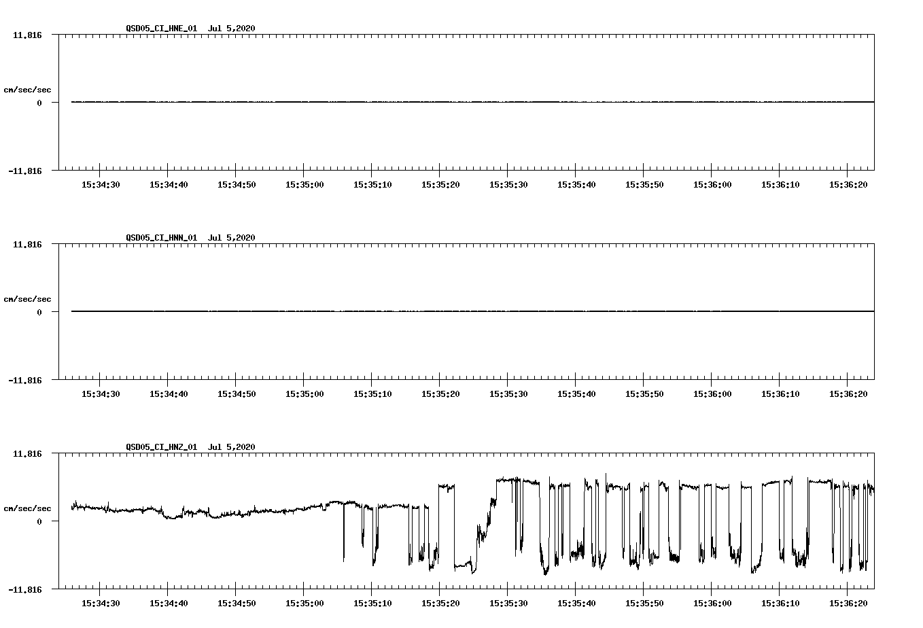
Task: Click the flat HNE waveform trace line
Action: point(472,102)
